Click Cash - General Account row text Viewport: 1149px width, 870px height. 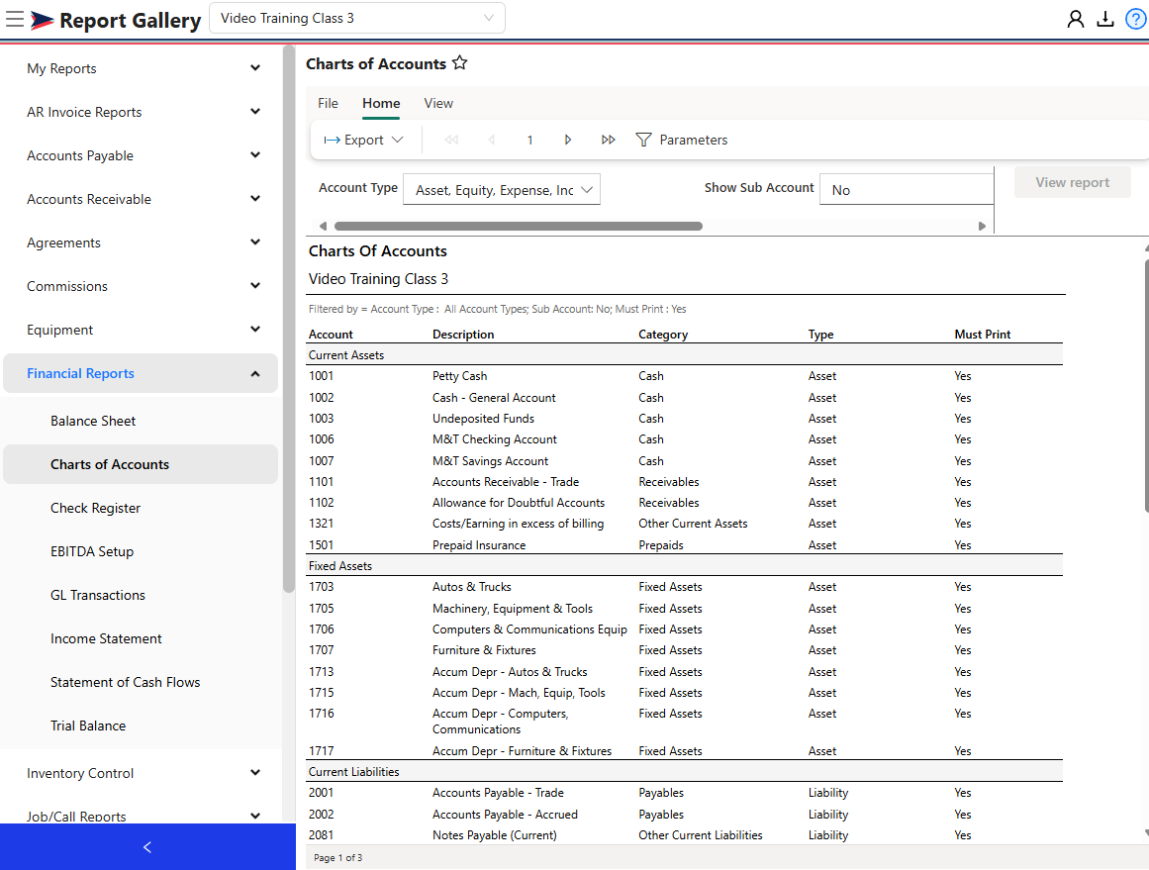coord(494,398)
